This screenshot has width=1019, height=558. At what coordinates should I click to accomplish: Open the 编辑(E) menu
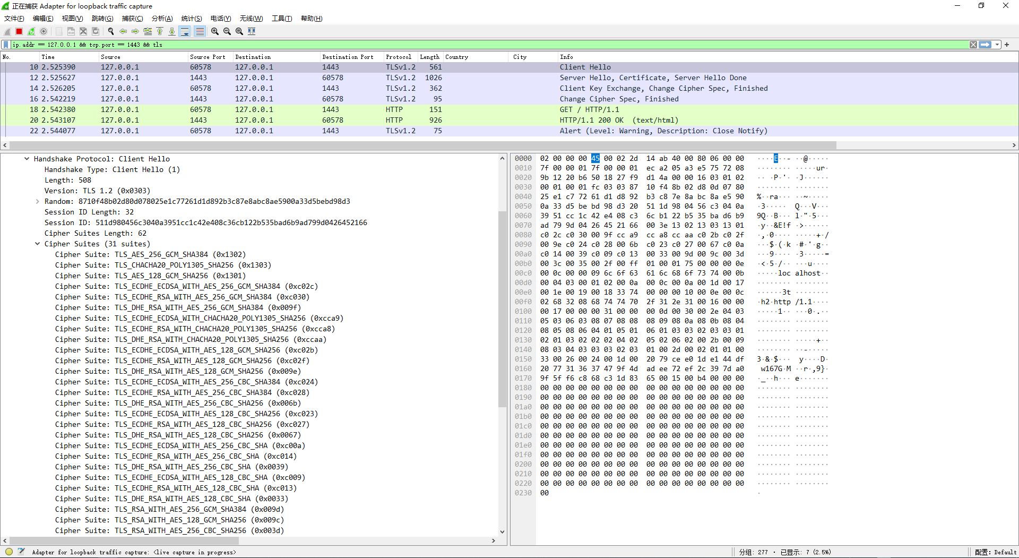pos(43,19)
